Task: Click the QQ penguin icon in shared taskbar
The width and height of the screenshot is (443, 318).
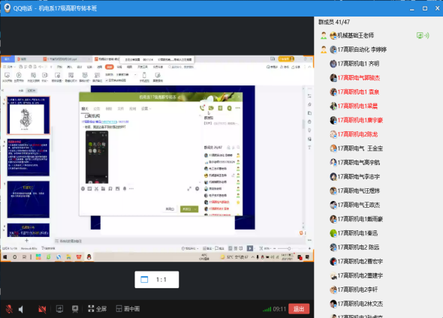Action: tap(89, 257)
